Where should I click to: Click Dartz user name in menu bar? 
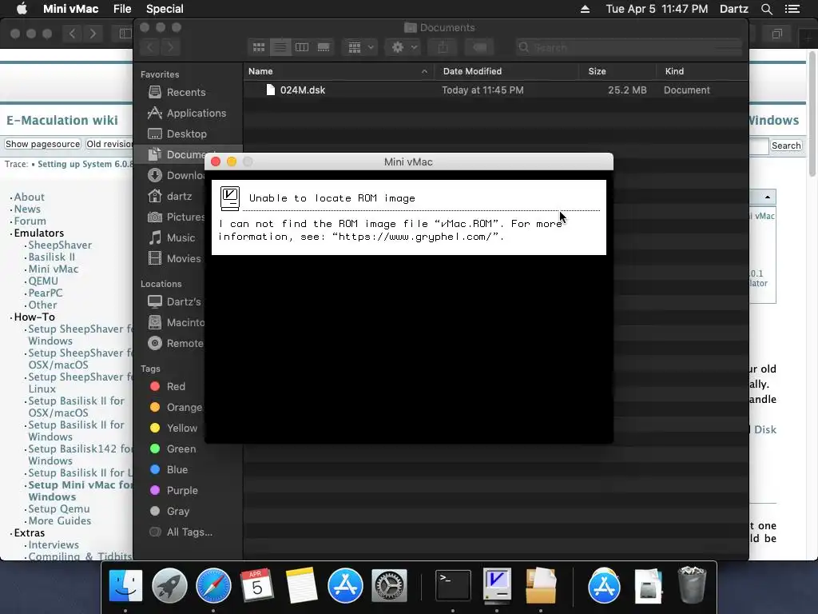point(733,9)
